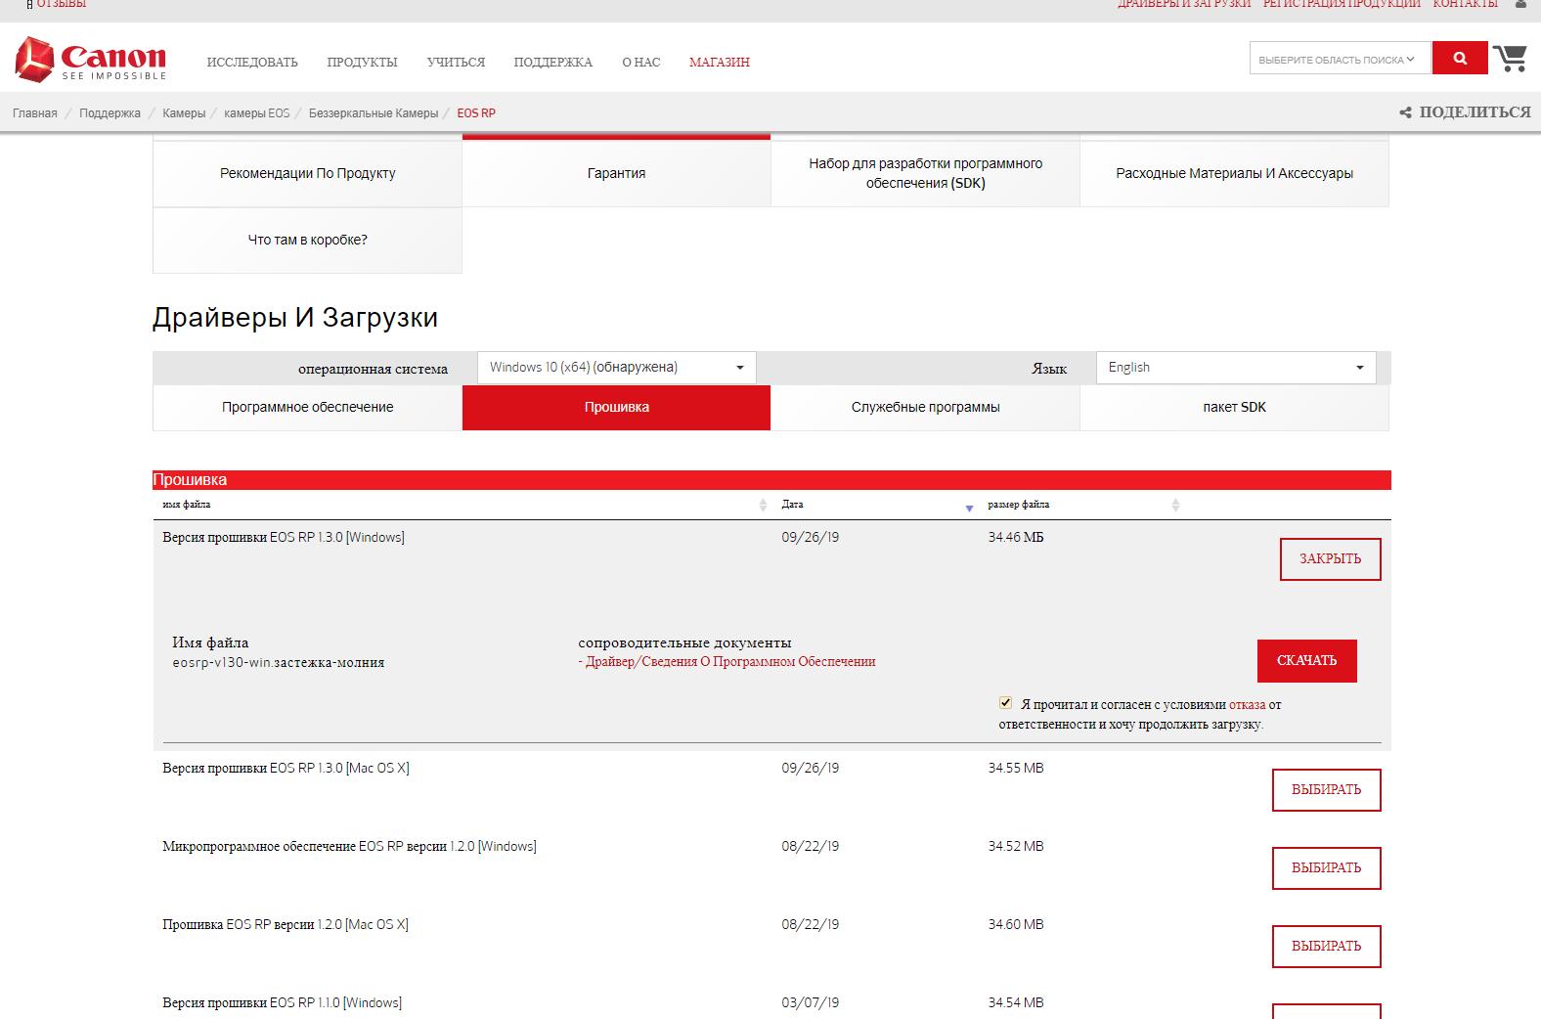Click the share icon beside ПОДЕЛИТЬСЯ
Image resolution: width=1541 pixels, height=1019 pixels.
[1405, 113]
